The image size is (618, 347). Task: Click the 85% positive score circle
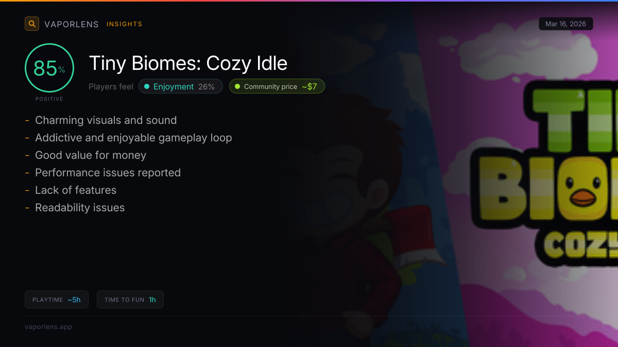pyautogui.click(x=49, y=68)
